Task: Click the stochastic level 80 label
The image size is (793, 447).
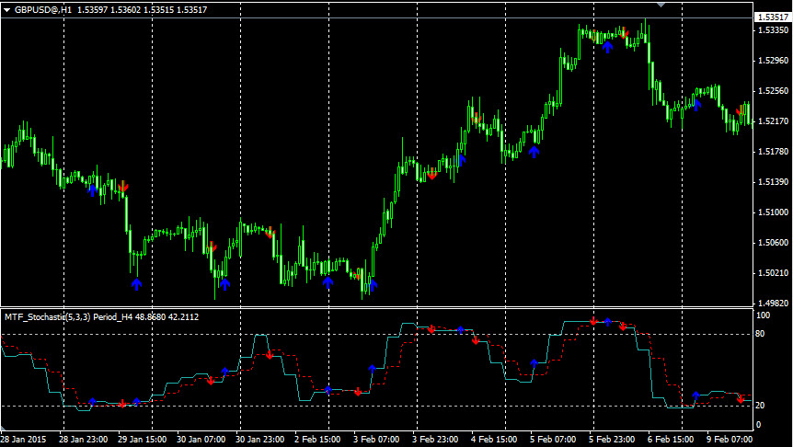Action: coord(760,334)
